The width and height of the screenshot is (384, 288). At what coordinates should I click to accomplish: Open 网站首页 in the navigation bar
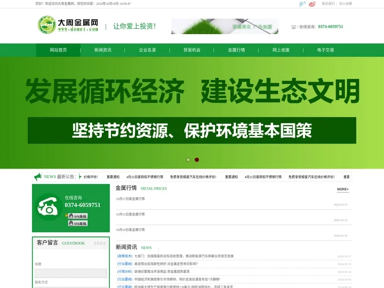pyautogui.click(x=58, y=50)
